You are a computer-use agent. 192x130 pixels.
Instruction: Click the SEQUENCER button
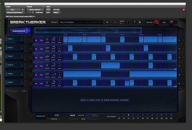pyautogui.click(x=20, y=31)
